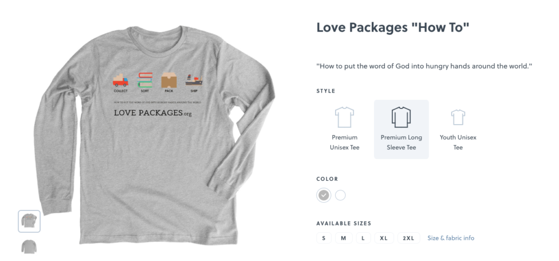
Task: Click the checkmark on the gray color
Action: click(x=324, y=195)
